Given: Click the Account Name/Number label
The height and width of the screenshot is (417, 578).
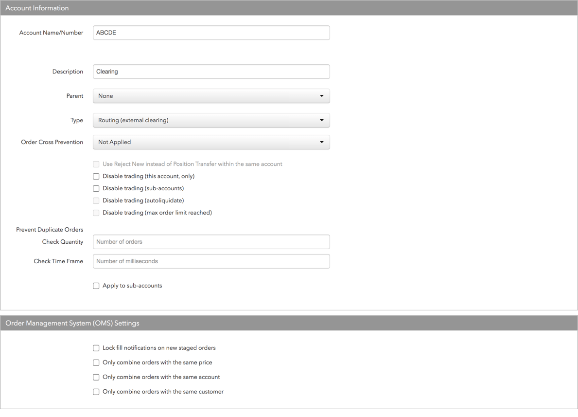Looking at the screenshot, I should click(51, 33).
